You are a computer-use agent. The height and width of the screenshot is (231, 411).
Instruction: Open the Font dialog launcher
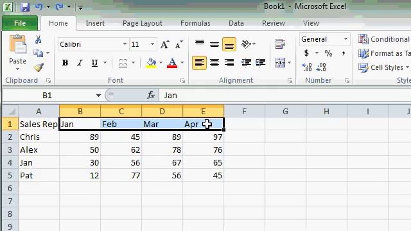click(182, 81)
